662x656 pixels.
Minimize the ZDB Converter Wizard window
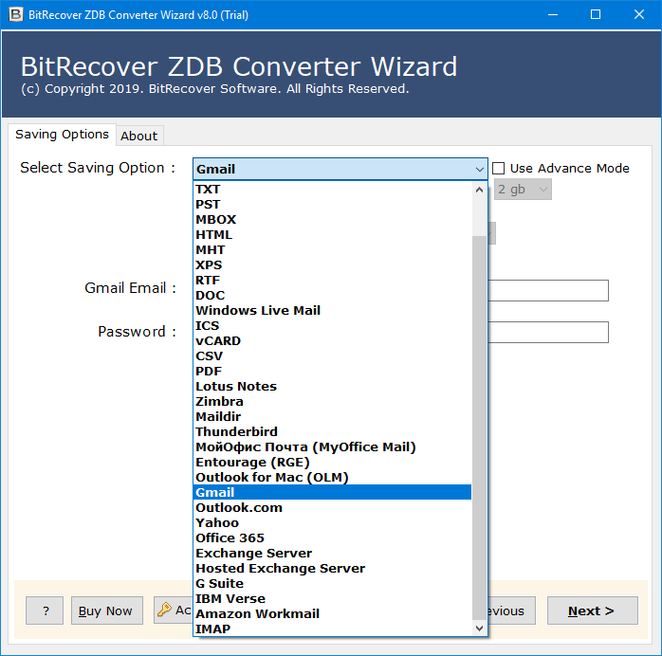pyautogui.click(x=553, y=14)
